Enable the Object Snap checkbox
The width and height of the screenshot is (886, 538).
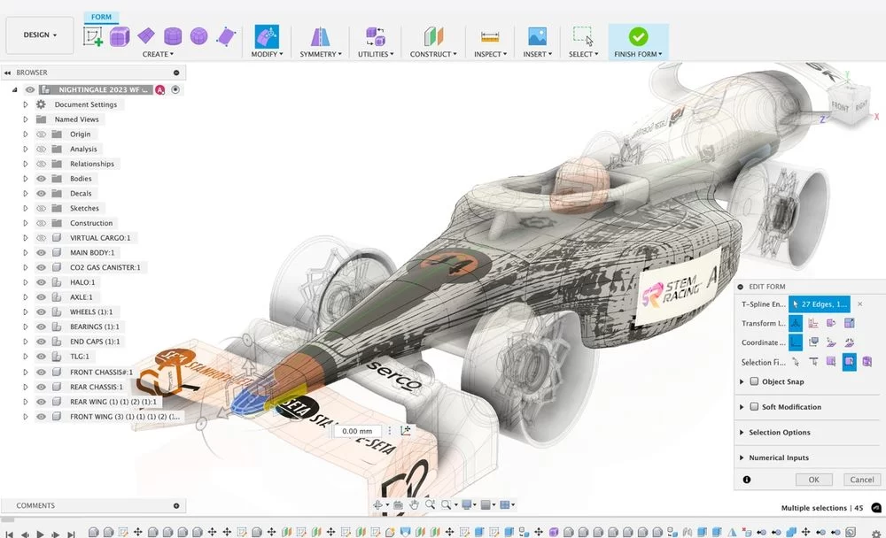pos(754,381)
